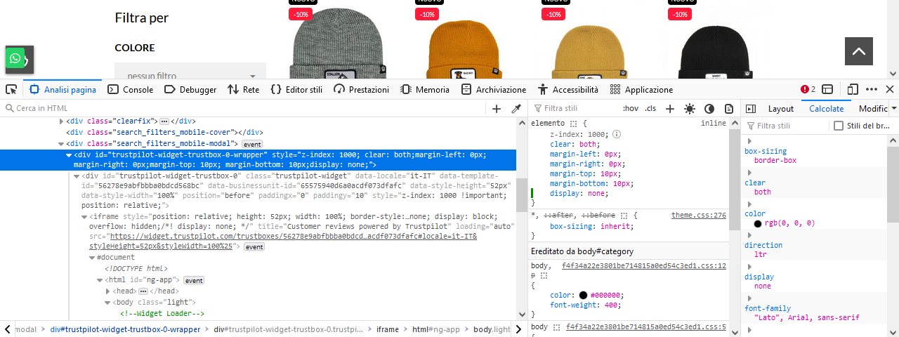This screenshot has height=337, width=899.
Task: Open theme.css:276 source link
Action: click(698, 215)
